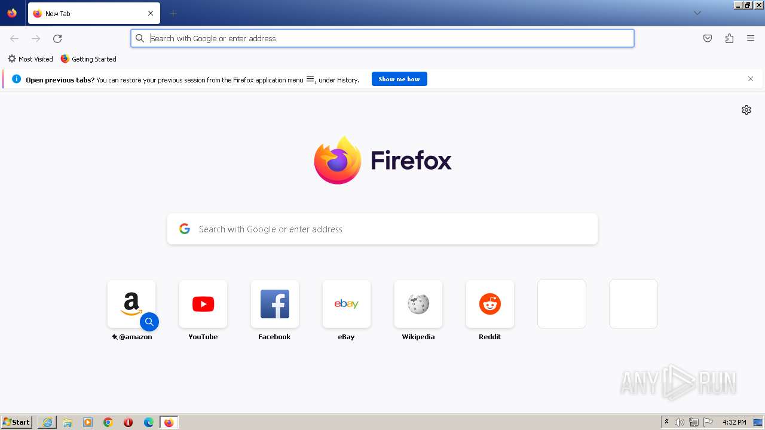
Task: Go forward one page
Action: pos(36,38)
